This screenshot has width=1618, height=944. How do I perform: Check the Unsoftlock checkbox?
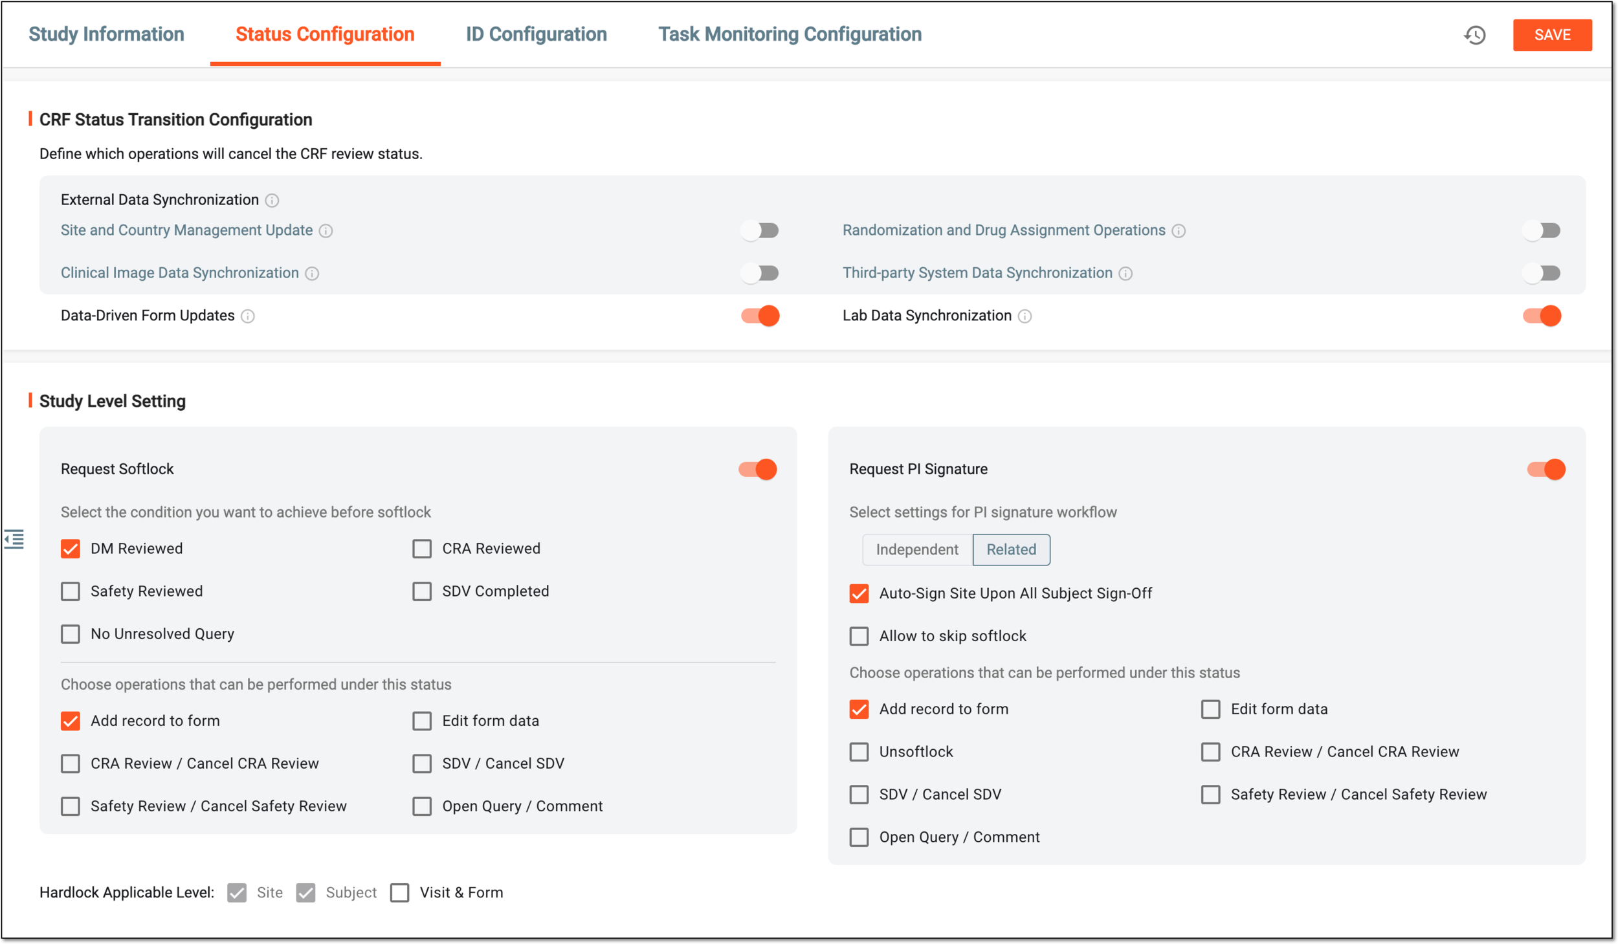tap(859, 752)
